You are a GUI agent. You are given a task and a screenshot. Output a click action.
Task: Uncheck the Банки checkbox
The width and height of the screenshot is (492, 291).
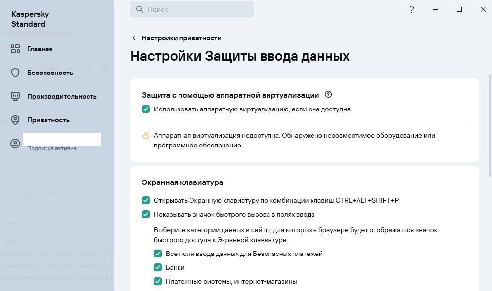tap(158, 267)
